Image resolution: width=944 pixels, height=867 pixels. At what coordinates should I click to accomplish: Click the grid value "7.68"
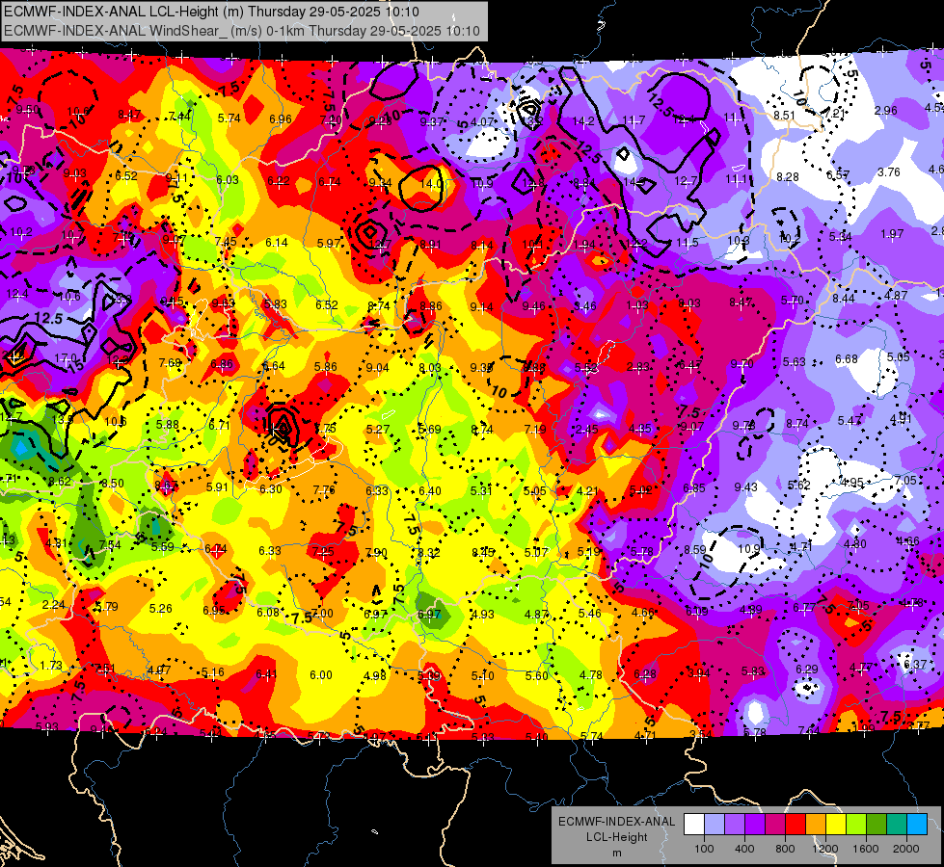(x=170, y=363)
